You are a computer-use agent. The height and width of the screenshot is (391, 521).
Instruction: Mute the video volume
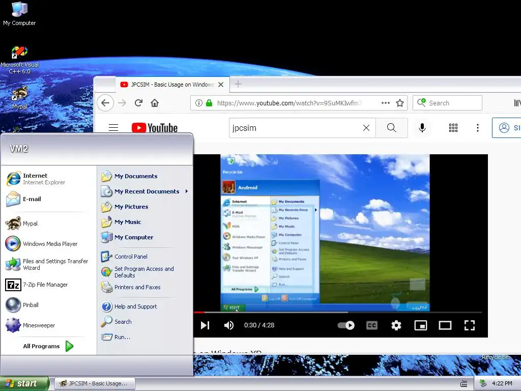tap(228, 325)
